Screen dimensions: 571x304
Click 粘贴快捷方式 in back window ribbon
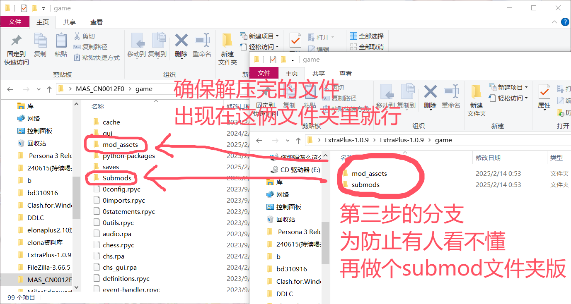pyautogui.click(x=97, y=58)
